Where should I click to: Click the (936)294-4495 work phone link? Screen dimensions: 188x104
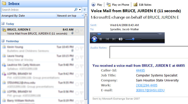pos(146,85)
